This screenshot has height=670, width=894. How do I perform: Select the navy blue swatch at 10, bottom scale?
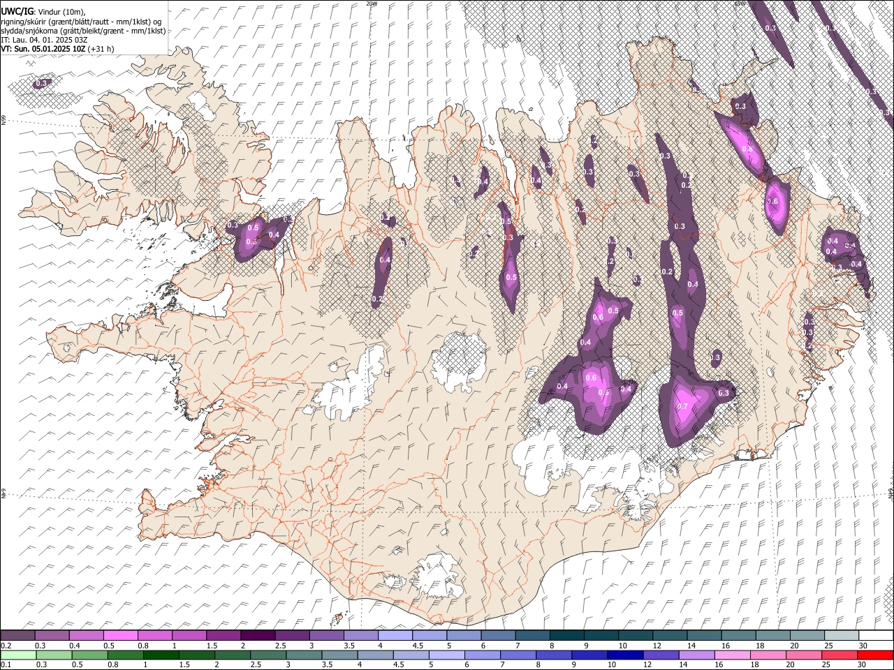[x=624, y=655]
